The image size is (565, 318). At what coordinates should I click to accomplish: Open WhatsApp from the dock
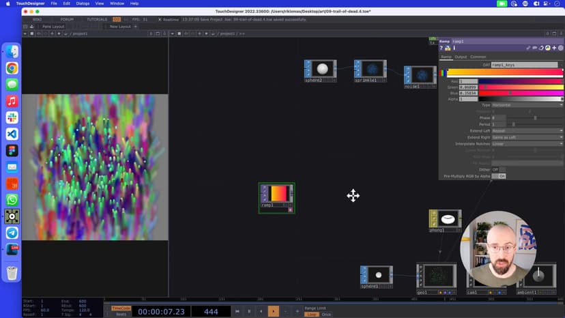(x=12, y=200)
